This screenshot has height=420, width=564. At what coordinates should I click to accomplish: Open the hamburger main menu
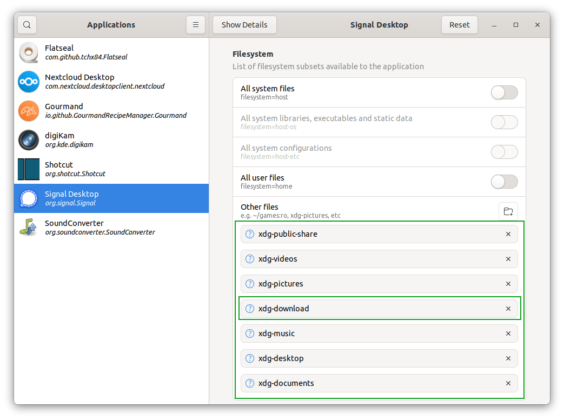[x=196, y=25]
